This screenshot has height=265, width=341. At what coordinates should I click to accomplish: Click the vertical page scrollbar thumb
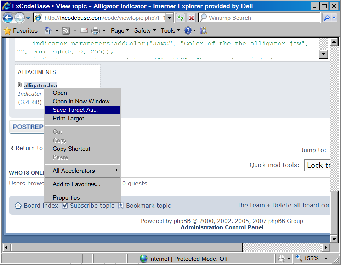pyautogui.click(x=334, y=213)
